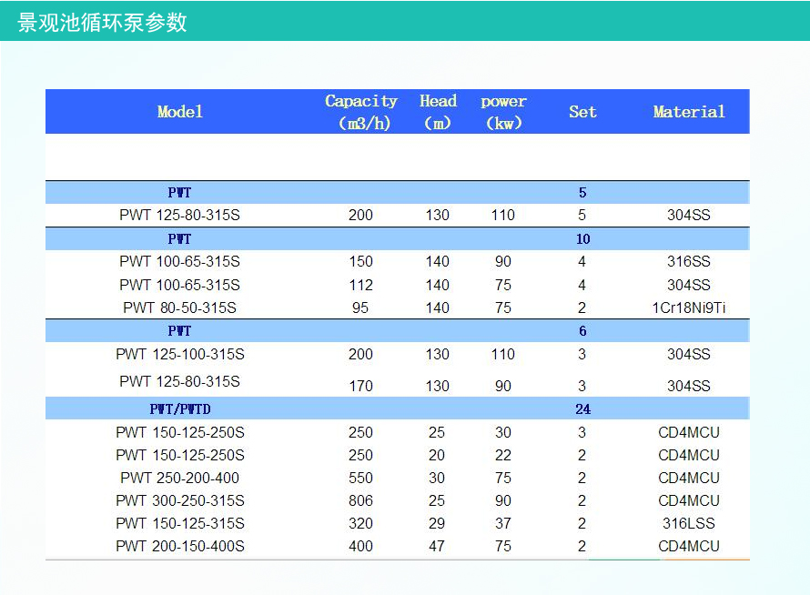
Task: Select the PWT 150-125-315S model cell
Action: coord(179,523)
